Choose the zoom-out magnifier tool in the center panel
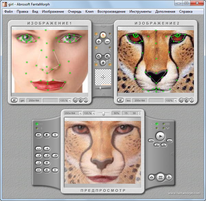Screen dimensions: 206x201 point(107,57)
